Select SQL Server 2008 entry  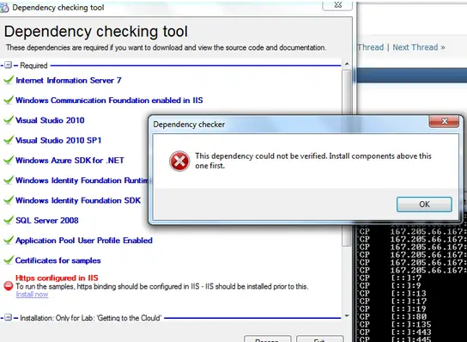tap(47, 220)
